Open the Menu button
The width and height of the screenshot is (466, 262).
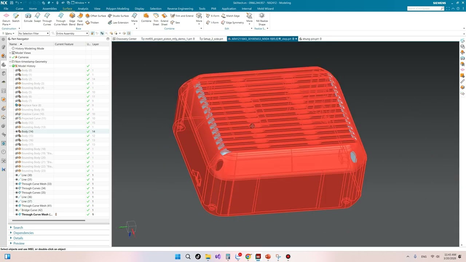[x=8, y=33]
